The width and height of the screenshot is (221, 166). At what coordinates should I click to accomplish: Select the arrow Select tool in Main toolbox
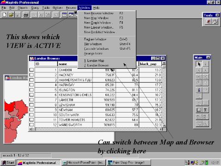pyautogui.click(x=199, y=64)
